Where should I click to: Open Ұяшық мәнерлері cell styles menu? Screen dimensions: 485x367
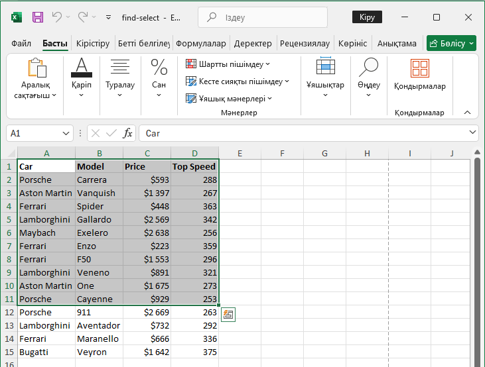(x=229, y=99)
